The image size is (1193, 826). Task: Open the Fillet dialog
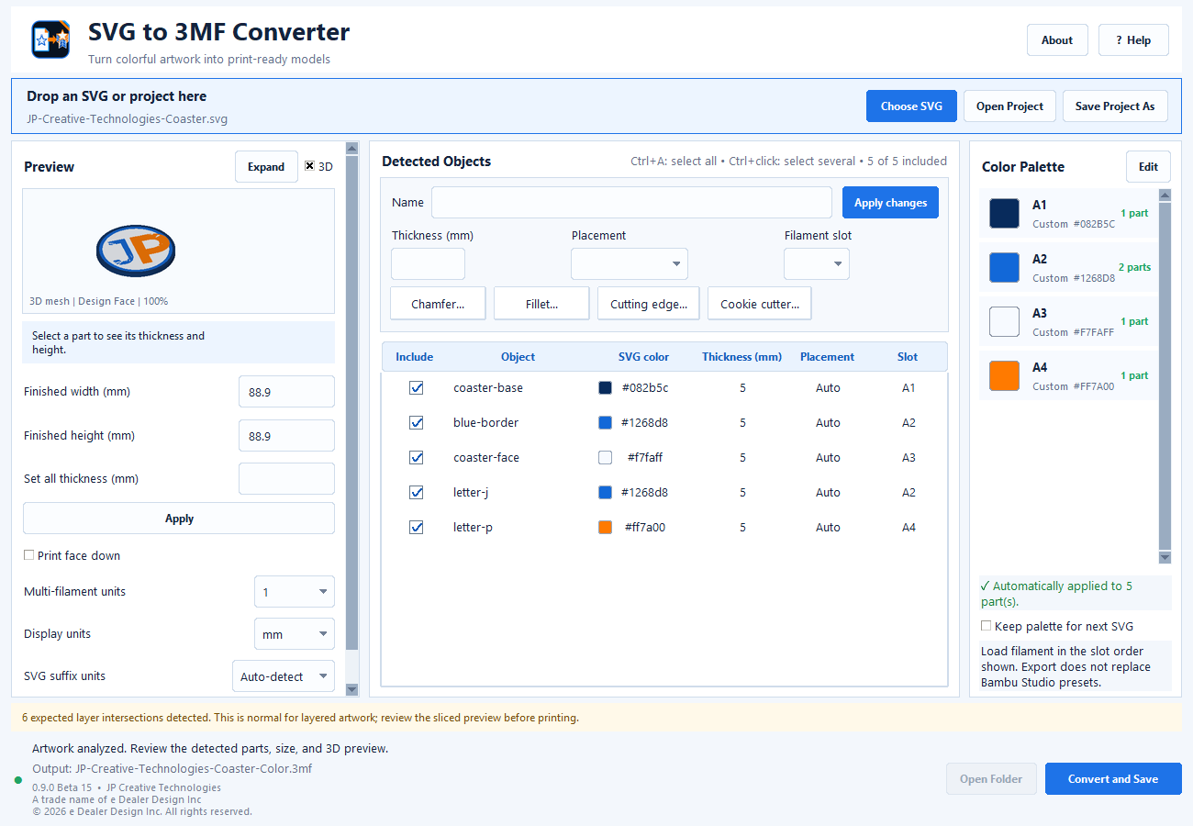541,305
